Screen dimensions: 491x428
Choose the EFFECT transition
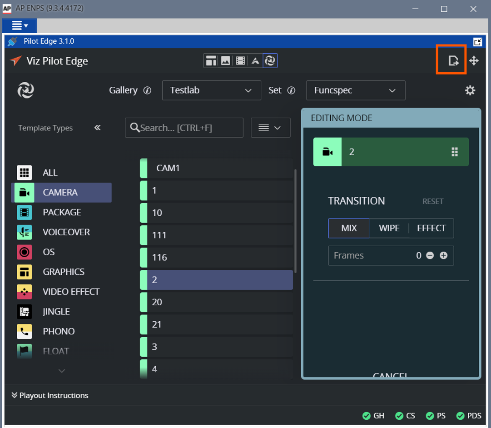click(431, 228)
